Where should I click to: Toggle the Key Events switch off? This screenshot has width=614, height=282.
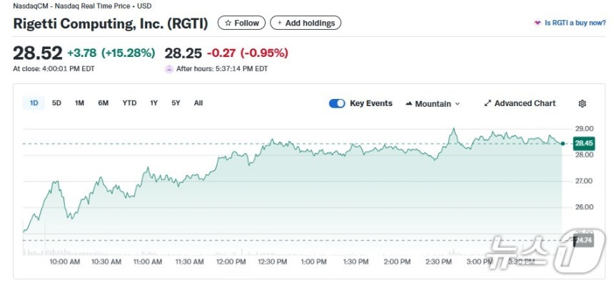pyautogui.click(x=337, y=103)
